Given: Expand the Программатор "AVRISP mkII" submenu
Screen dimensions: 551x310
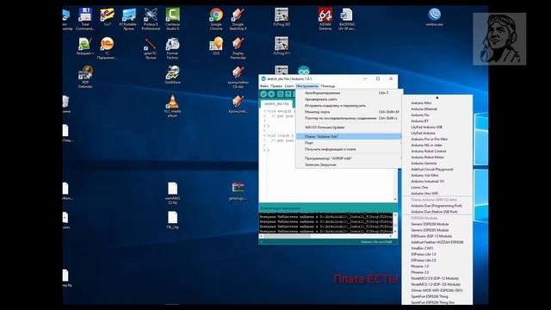Looking at the screenshot, I should click(348, 158).
